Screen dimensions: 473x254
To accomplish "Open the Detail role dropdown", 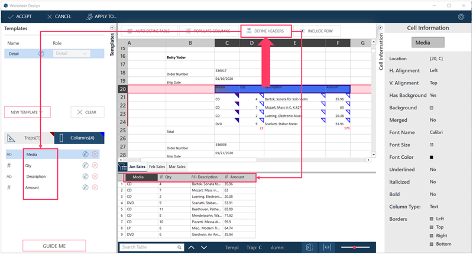I will (71, 54).
